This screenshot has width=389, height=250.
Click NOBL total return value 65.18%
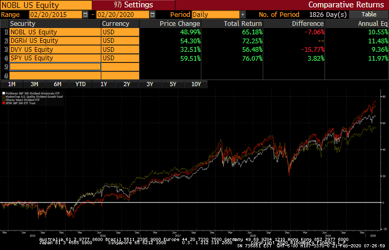tap(252, 32)
